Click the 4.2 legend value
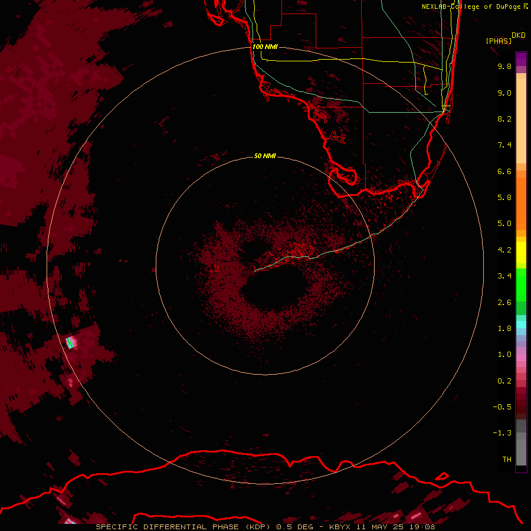Image resolution: width=531 pixels, height=531 pixels. point(504,250)
